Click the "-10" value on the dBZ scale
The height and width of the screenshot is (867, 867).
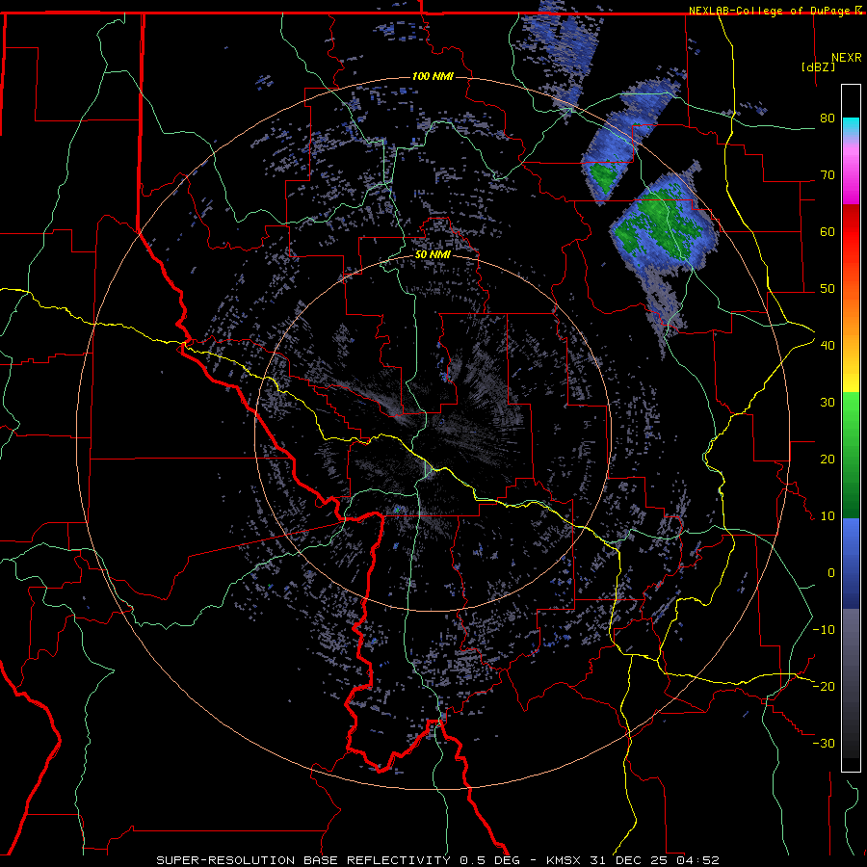pos(824,629)
